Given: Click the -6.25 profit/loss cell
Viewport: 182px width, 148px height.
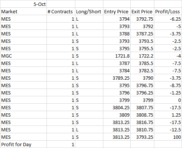Looking at the screenshot, I should click(x=168, y=19).
